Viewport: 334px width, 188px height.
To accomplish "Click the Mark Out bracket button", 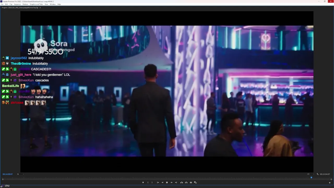I will click(152, 183).
